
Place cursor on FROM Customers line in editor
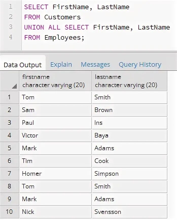[52, 17]
